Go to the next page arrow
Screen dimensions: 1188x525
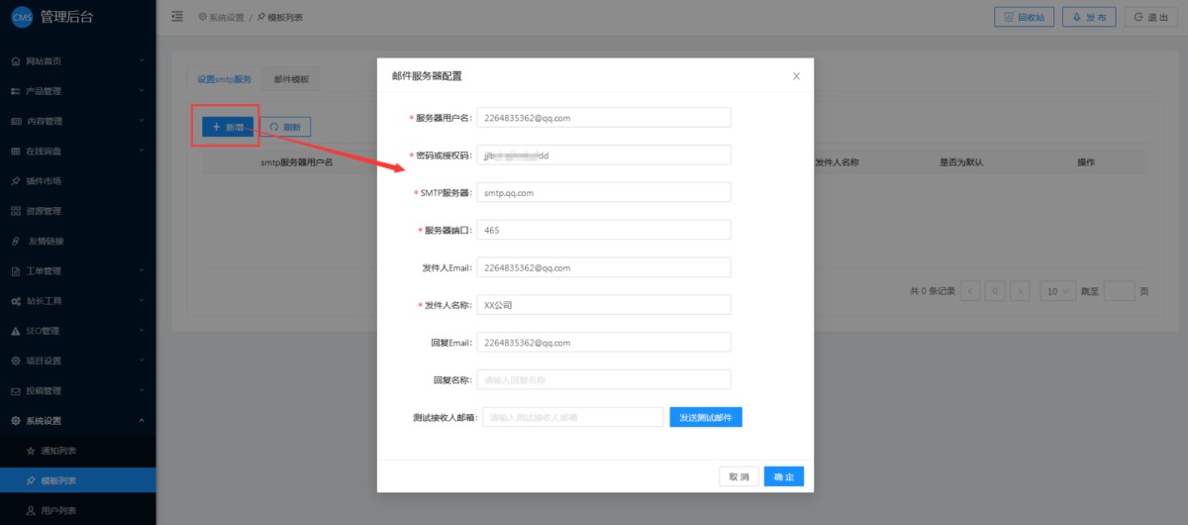click(1021, 291)
